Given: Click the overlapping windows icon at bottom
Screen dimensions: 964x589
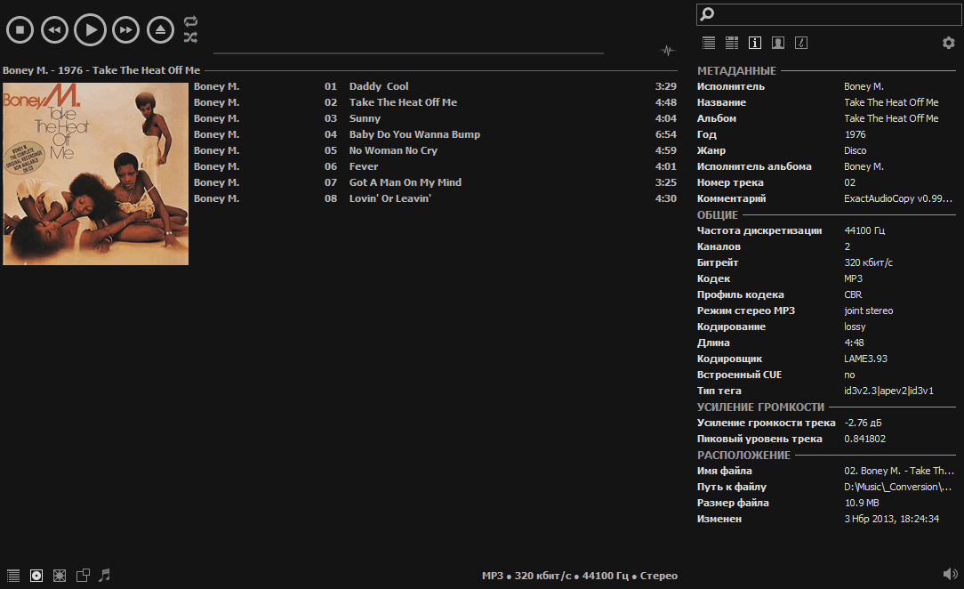Looking at the screenshot, I should click(x=83, y=576).
